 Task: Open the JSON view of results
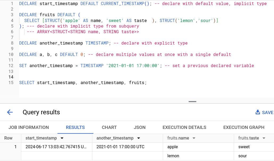coord(140,127)
